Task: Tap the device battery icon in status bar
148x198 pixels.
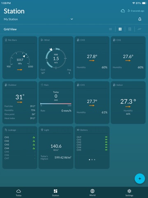Action: 144,3
